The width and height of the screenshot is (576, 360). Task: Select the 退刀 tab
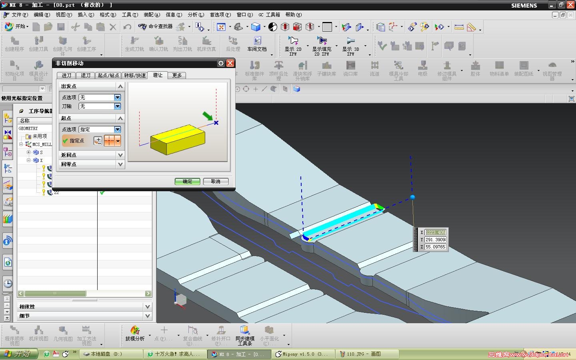point(86,75)
